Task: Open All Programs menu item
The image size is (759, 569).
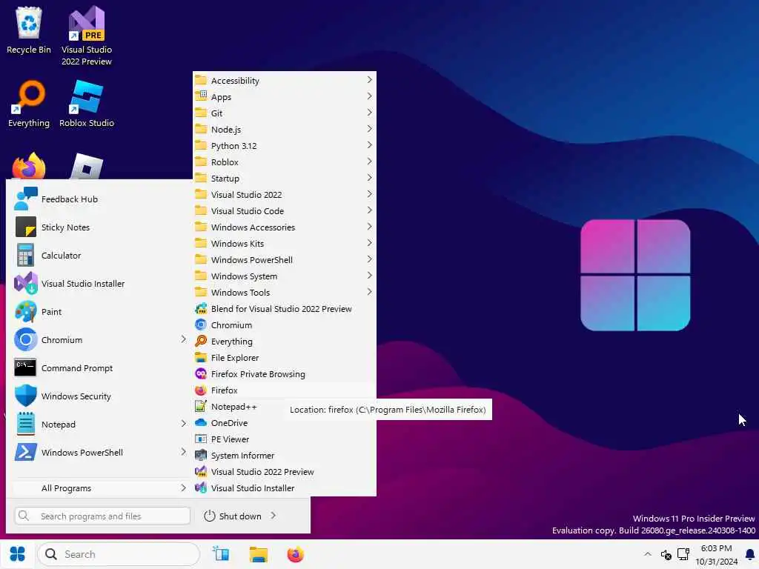Action: pyautogui.click(x=100, y=488)
